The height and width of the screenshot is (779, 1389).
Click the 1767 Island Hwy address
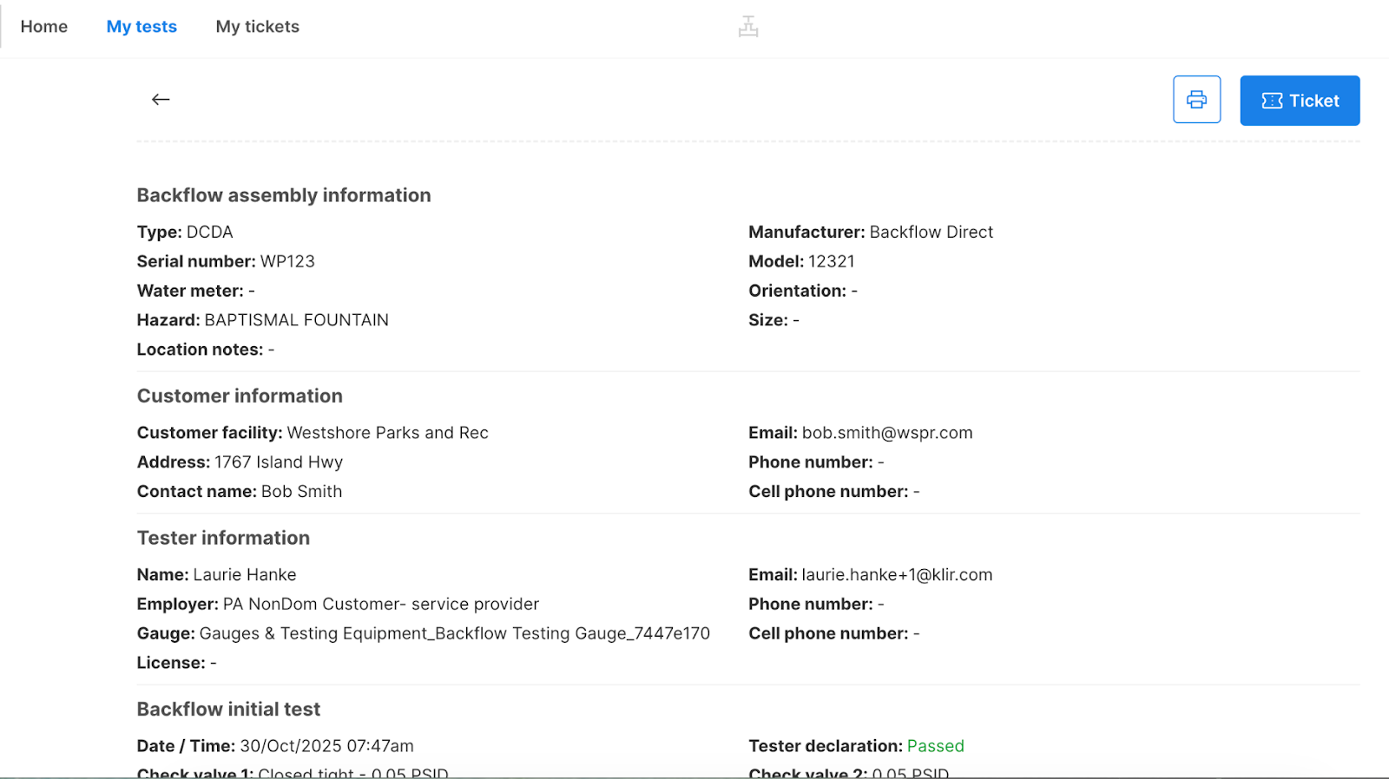279,462
